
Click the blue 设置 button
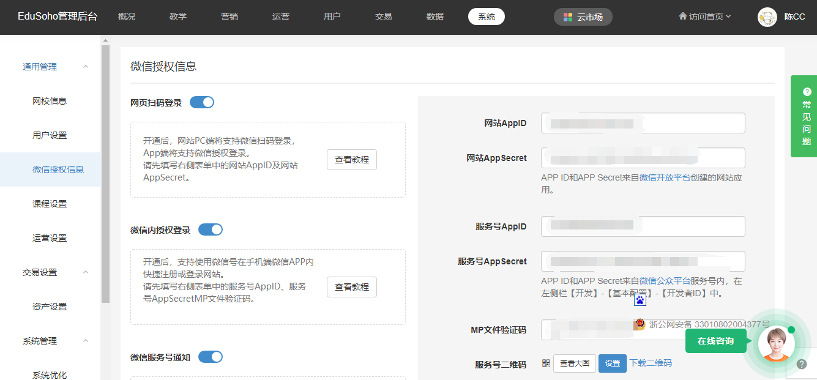click(613, 363)
